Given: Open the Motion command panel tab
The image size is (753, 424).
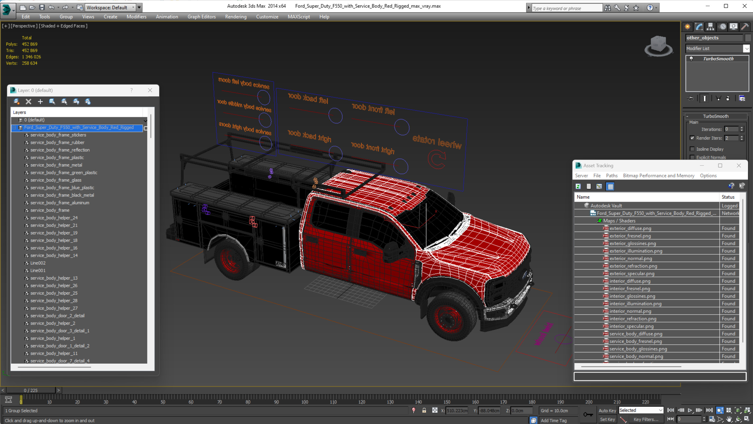Looking at the screenshot, I should (x=722, y=27).
